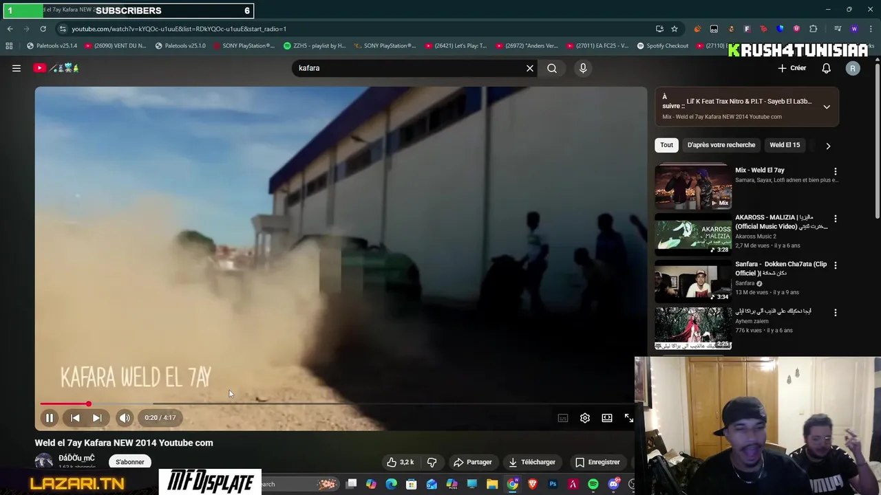The image size is (881, 495).
Task: Clear the search box with the X
Action: coord(530,68)
